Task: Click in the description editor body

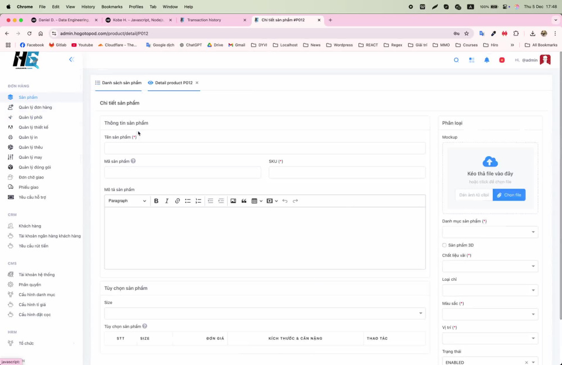Action: [265, 238]
